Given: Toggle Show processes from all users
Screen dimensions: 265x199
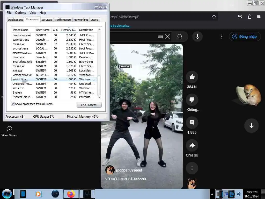Looking at the screenshot, I should pos(13,104).
